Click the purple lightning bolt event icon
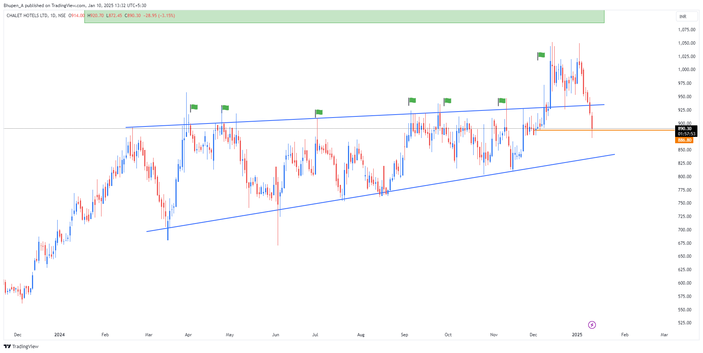This screenshot has height=353, width=703. (592, 325)
